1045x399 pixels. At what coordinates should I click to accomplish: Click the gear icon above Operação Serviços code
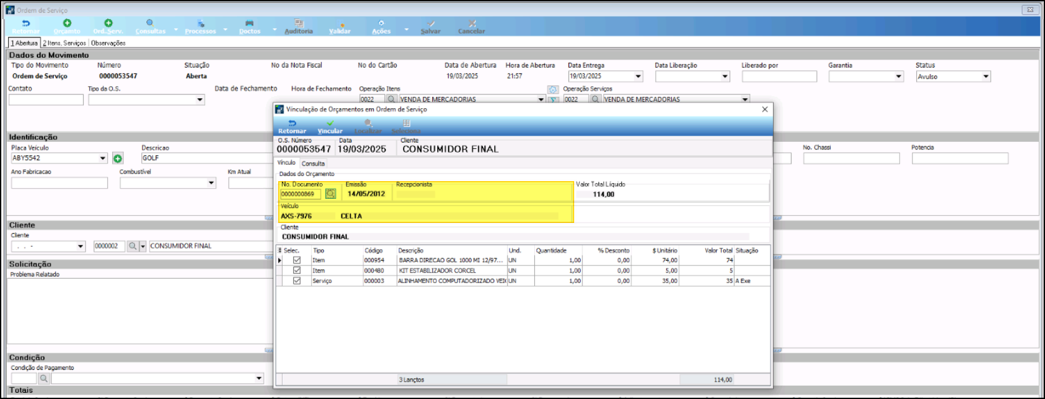pos(553,90)
